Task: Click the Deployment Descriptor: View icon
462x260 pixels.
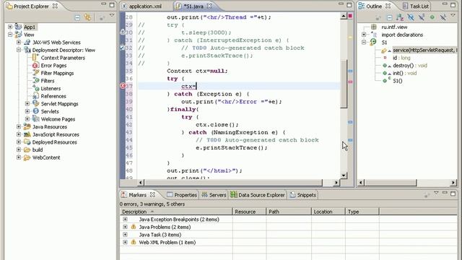Action: 27,50
